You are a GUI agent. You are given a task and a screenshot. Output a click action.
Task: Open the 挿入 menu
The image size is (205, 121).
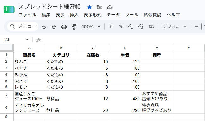pos(74,15)
